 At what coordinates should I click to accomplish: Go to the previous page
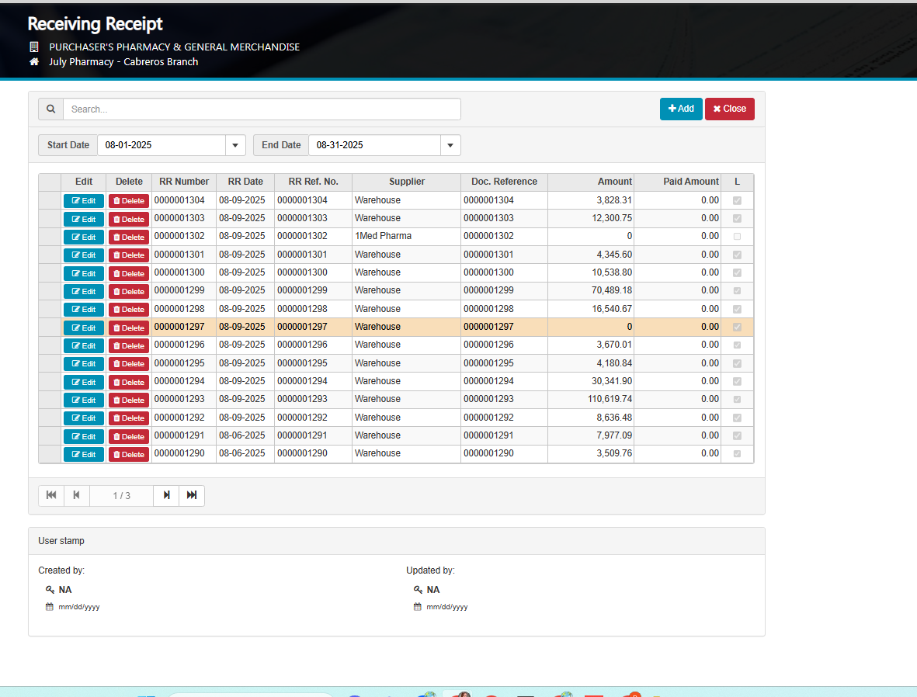tap(76, 495)
